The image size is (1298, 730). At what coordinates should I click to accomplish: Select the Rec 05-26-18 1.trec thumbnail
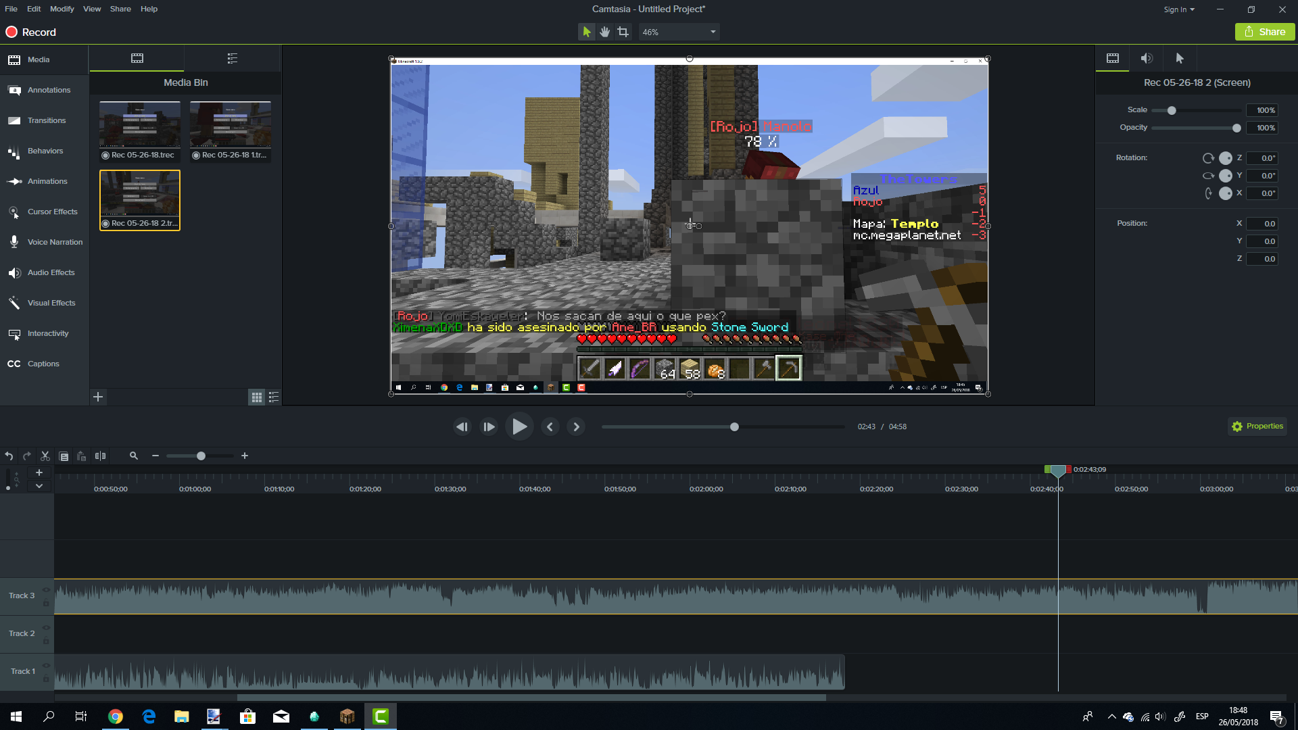(x=231, y=132)
